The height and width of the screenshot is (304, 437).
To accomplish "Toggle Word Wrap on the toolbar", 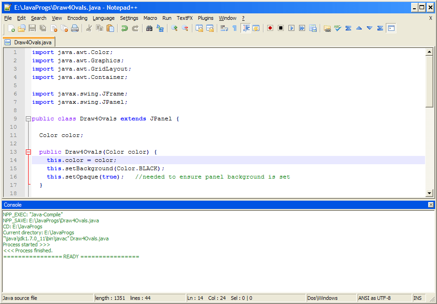I will click(224, 28).
